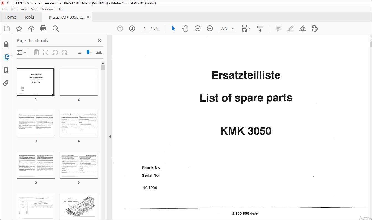Viewport: 372px width, 220px height.
Task: Zoom in with the plus icon
Action: (x=210, y=29)
